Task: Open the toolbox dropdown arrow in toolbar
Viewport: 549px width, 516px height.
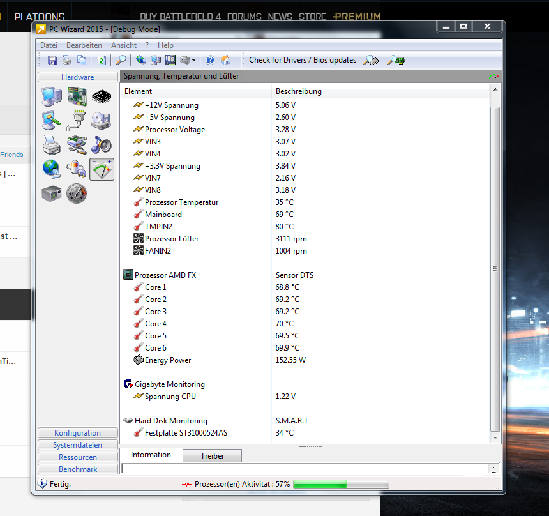Action: coord(193,60)
